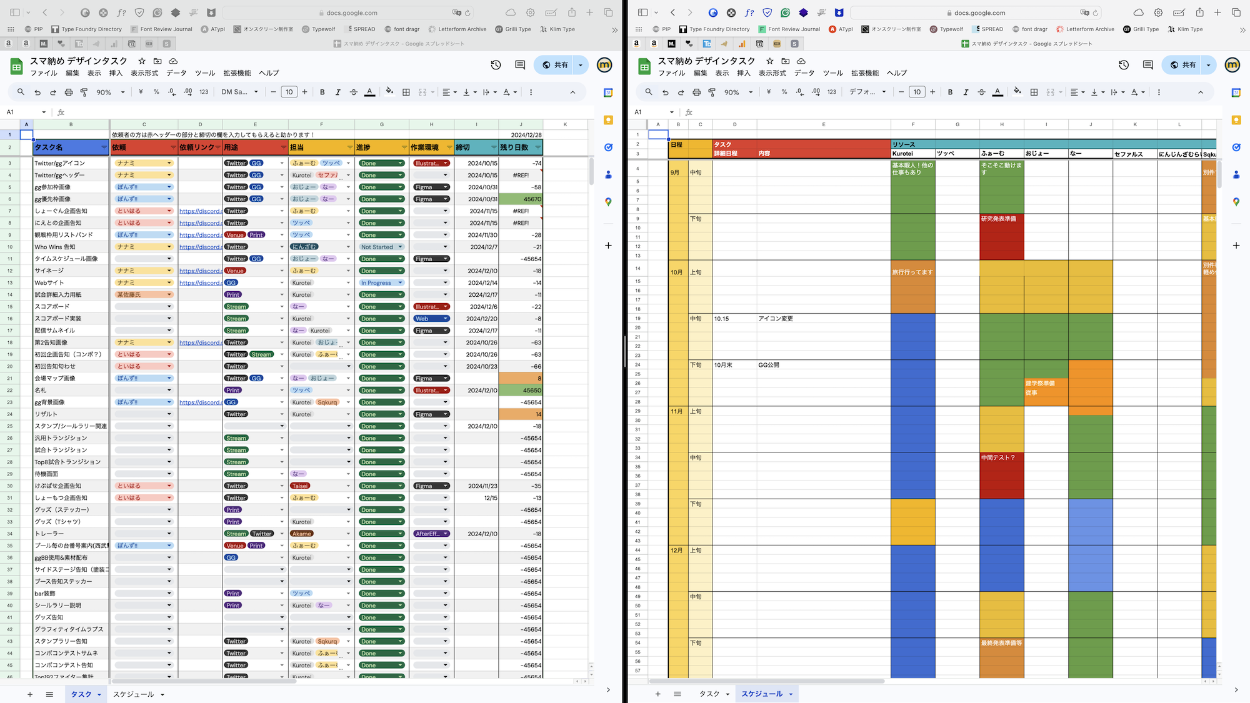Screen dimensions: 1250x703
Task: Click the paint format roller in left toolbar
Action: (84, 92)
